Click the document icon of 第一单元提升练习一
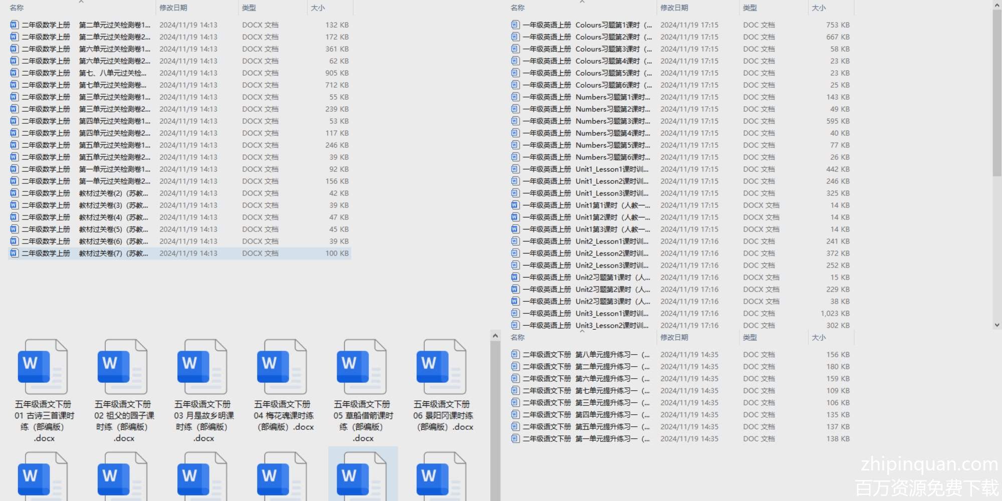 (x=515, y=438)
